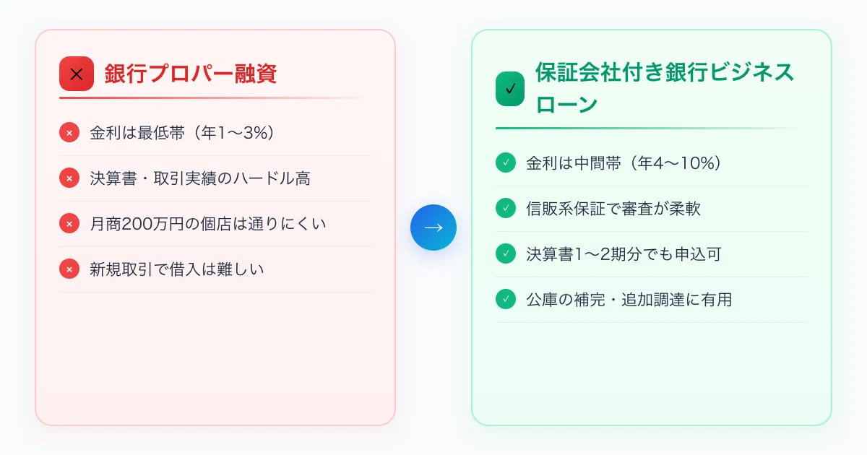Click the green check icon next to 金利は中間帯
Viewport: 867px width, 455px height.
pyautogui.click(x=506, y=163)
